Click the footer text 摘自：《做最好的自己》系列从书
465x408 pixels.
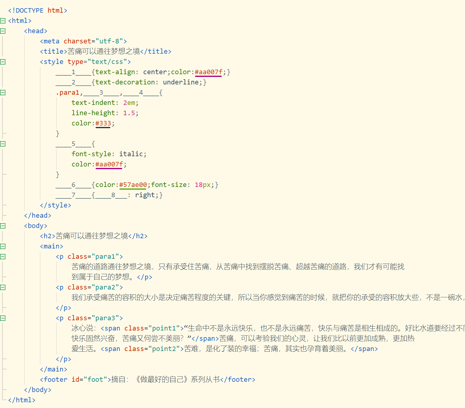[166, 380]
